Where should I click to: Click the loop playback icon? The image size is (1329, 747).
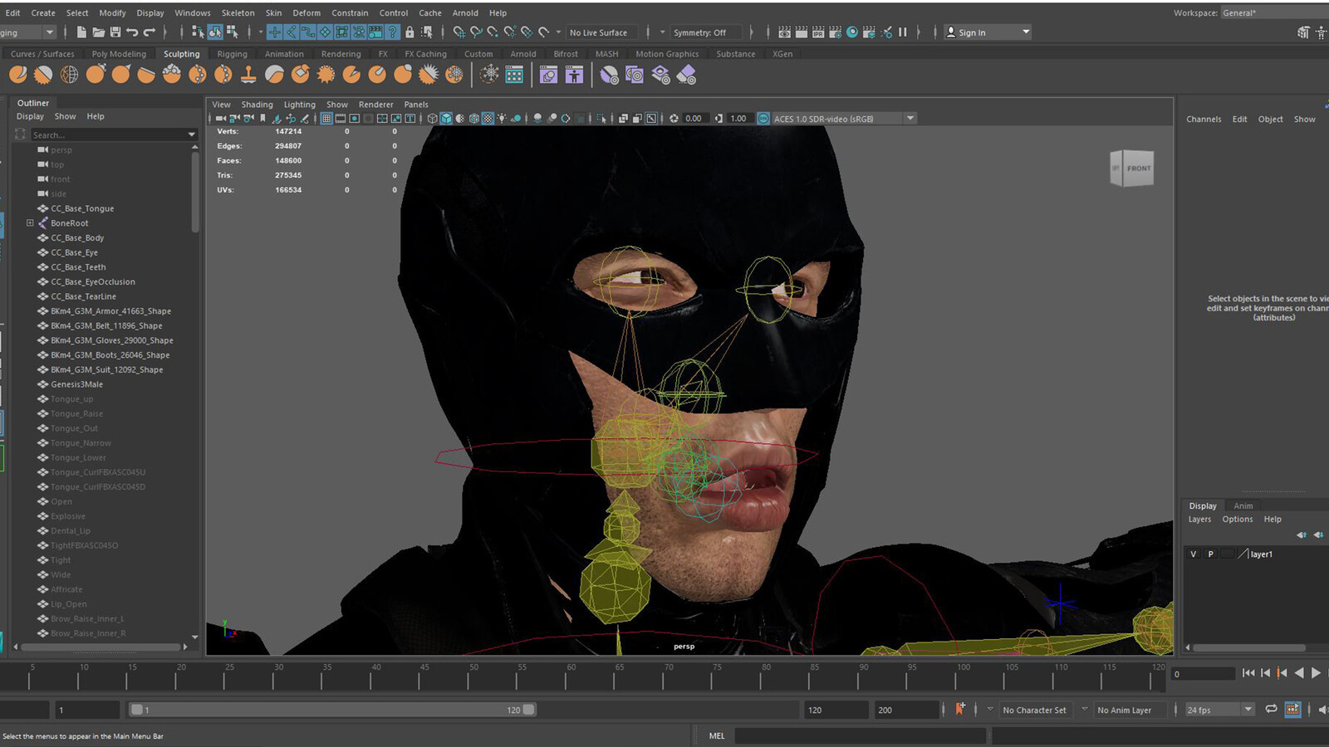click(x=1271, y=710)
